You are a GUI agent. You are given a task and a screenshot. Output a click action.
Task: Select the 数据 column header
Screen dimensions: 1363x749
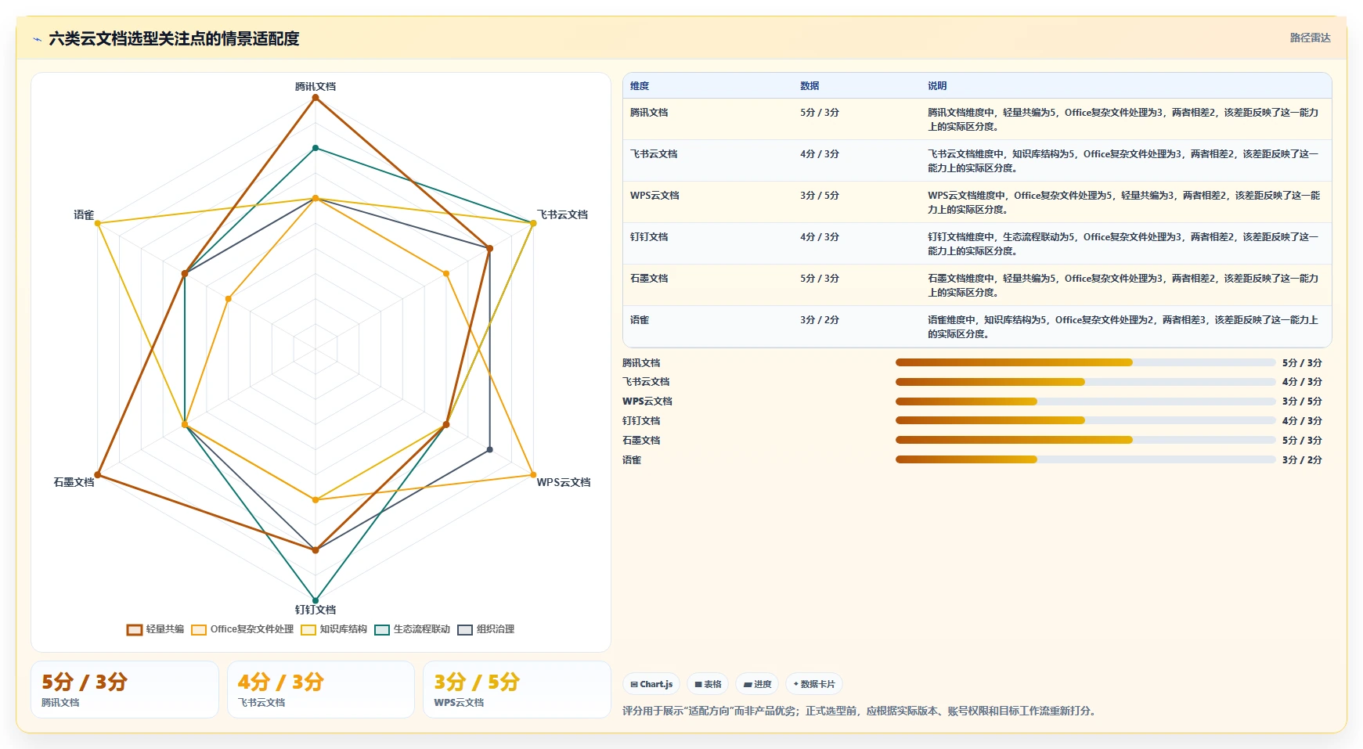810,86
